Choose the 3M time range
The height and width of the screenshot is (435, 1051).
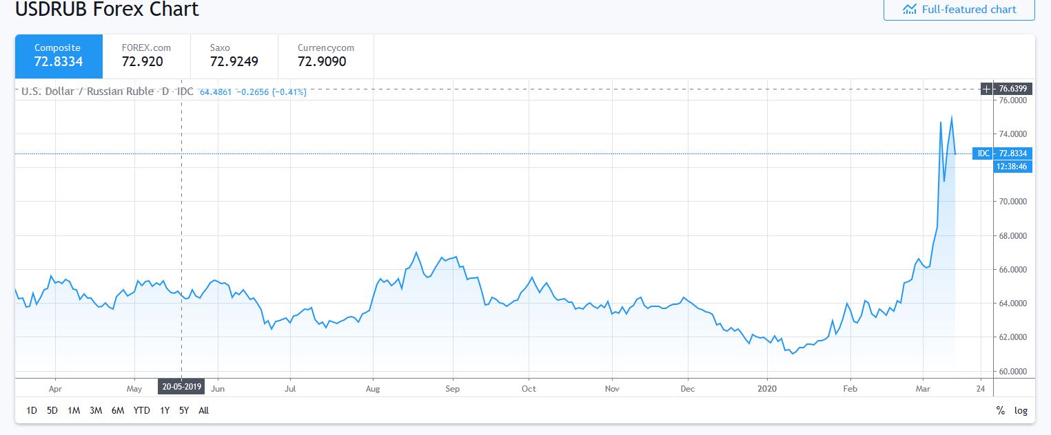(96, 411)
